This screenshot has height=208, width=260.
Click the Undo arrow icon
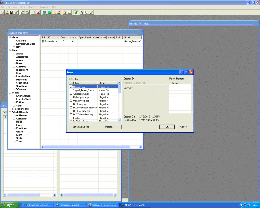23,12
